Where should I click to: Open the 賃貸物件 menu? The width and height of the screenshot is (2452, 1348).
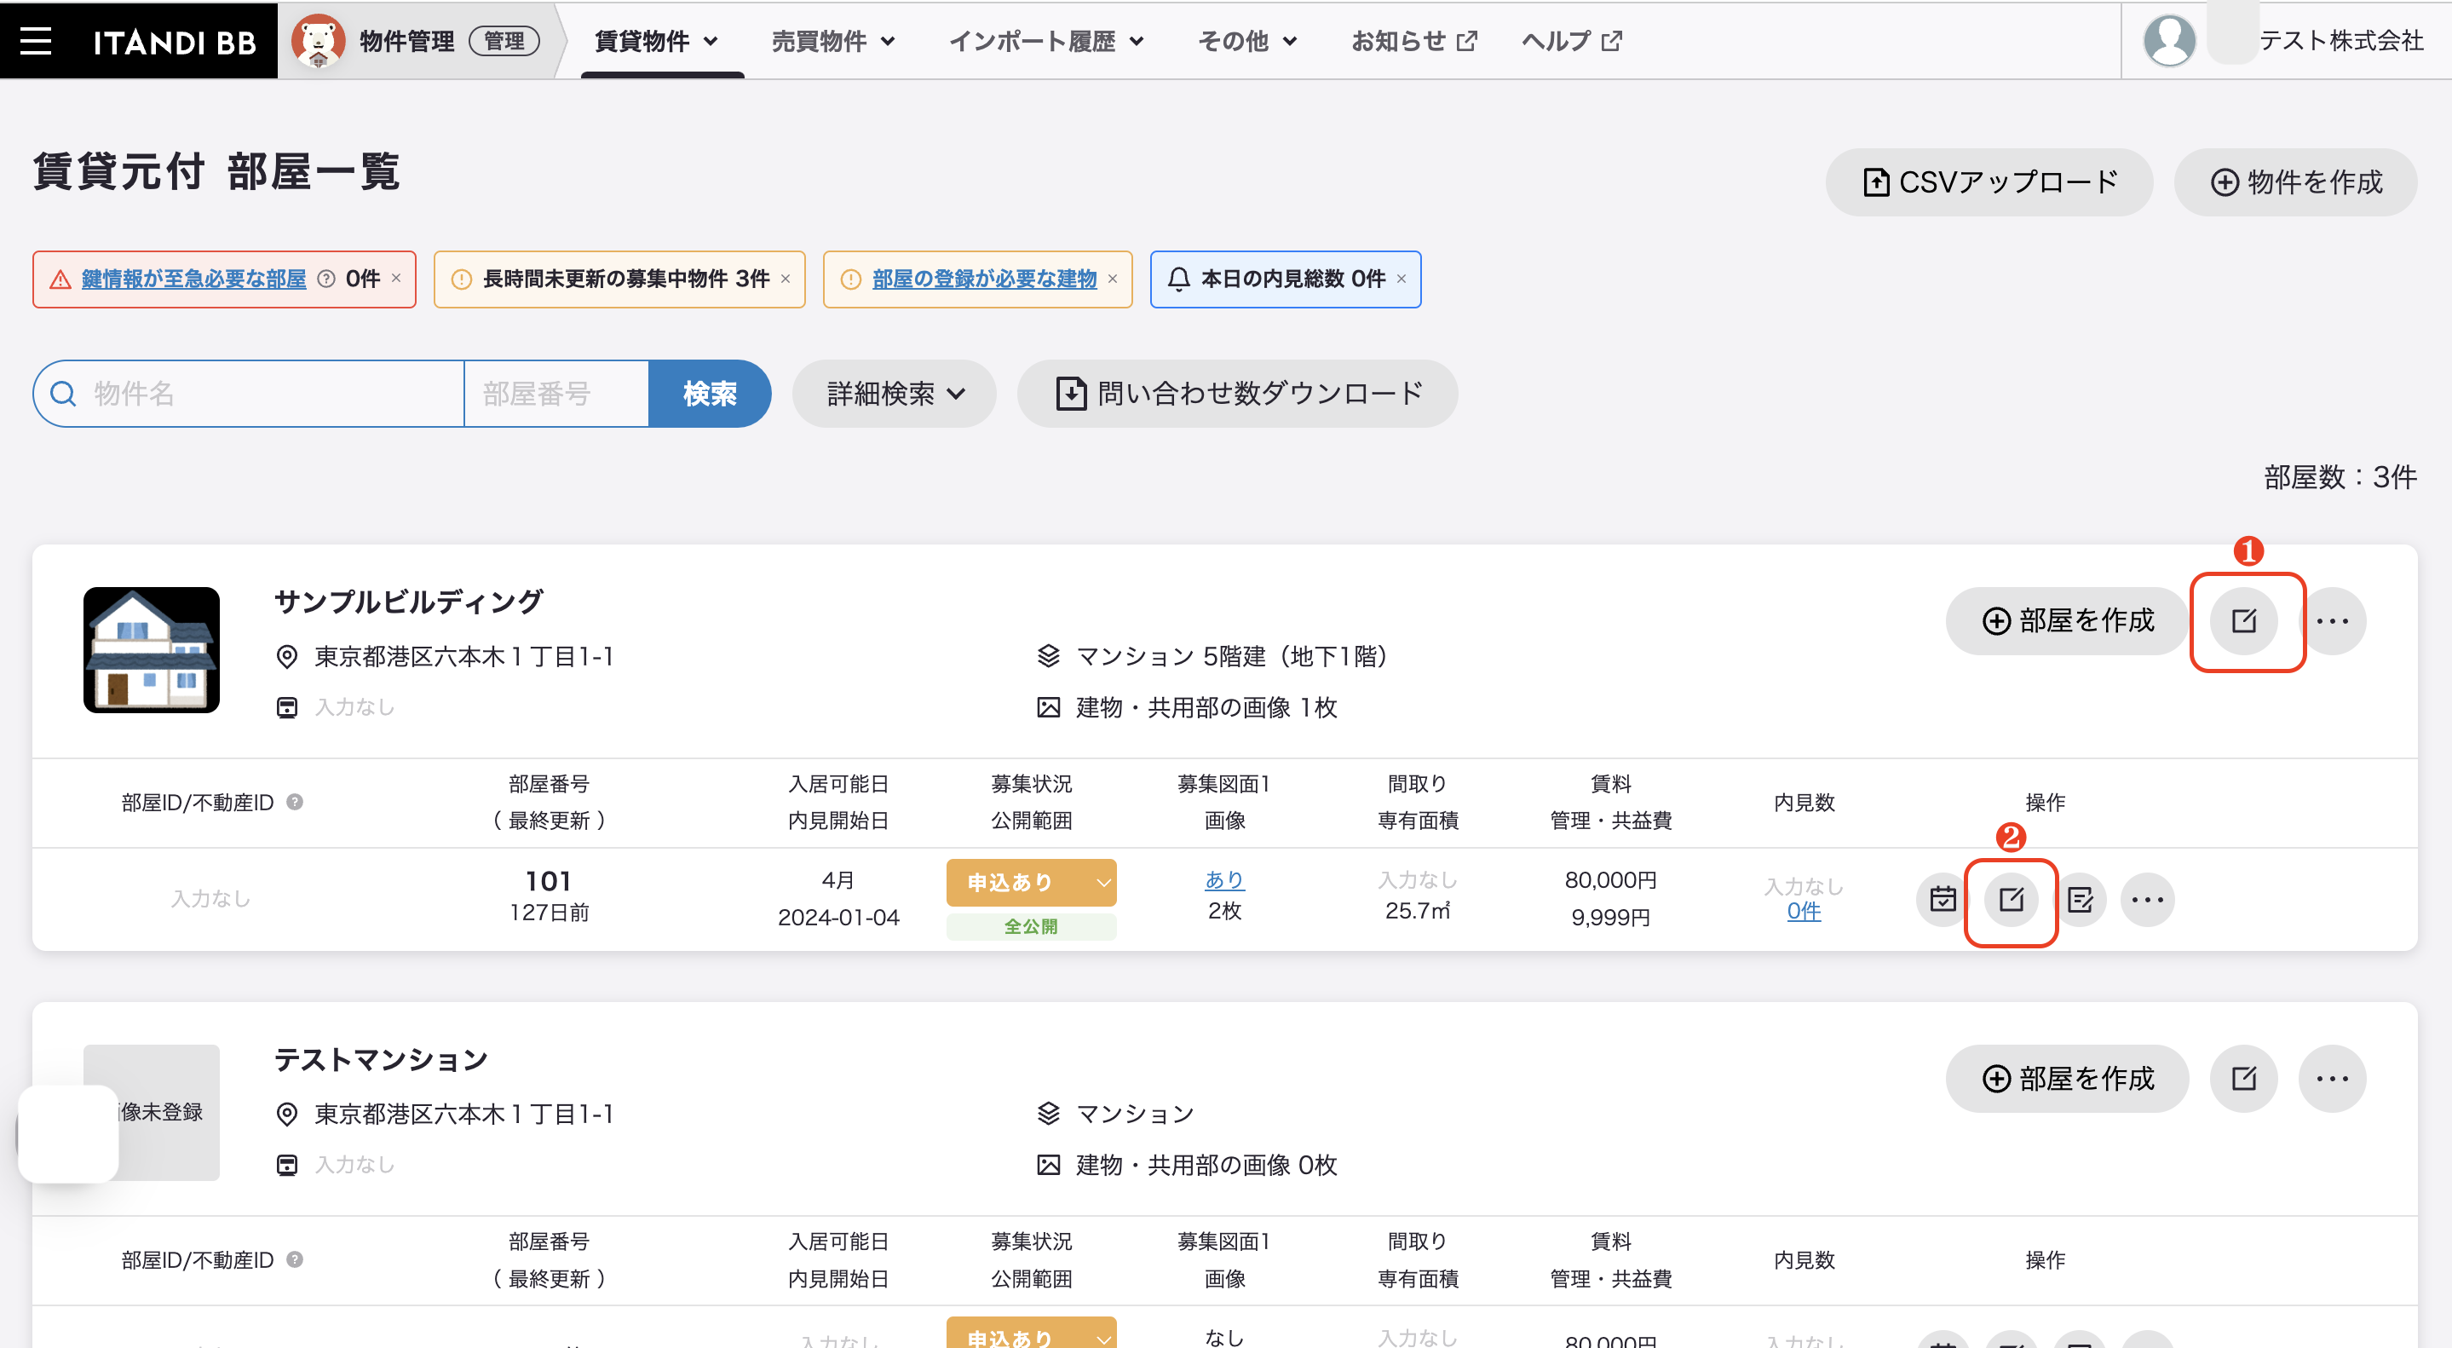(x=656, y=41)
